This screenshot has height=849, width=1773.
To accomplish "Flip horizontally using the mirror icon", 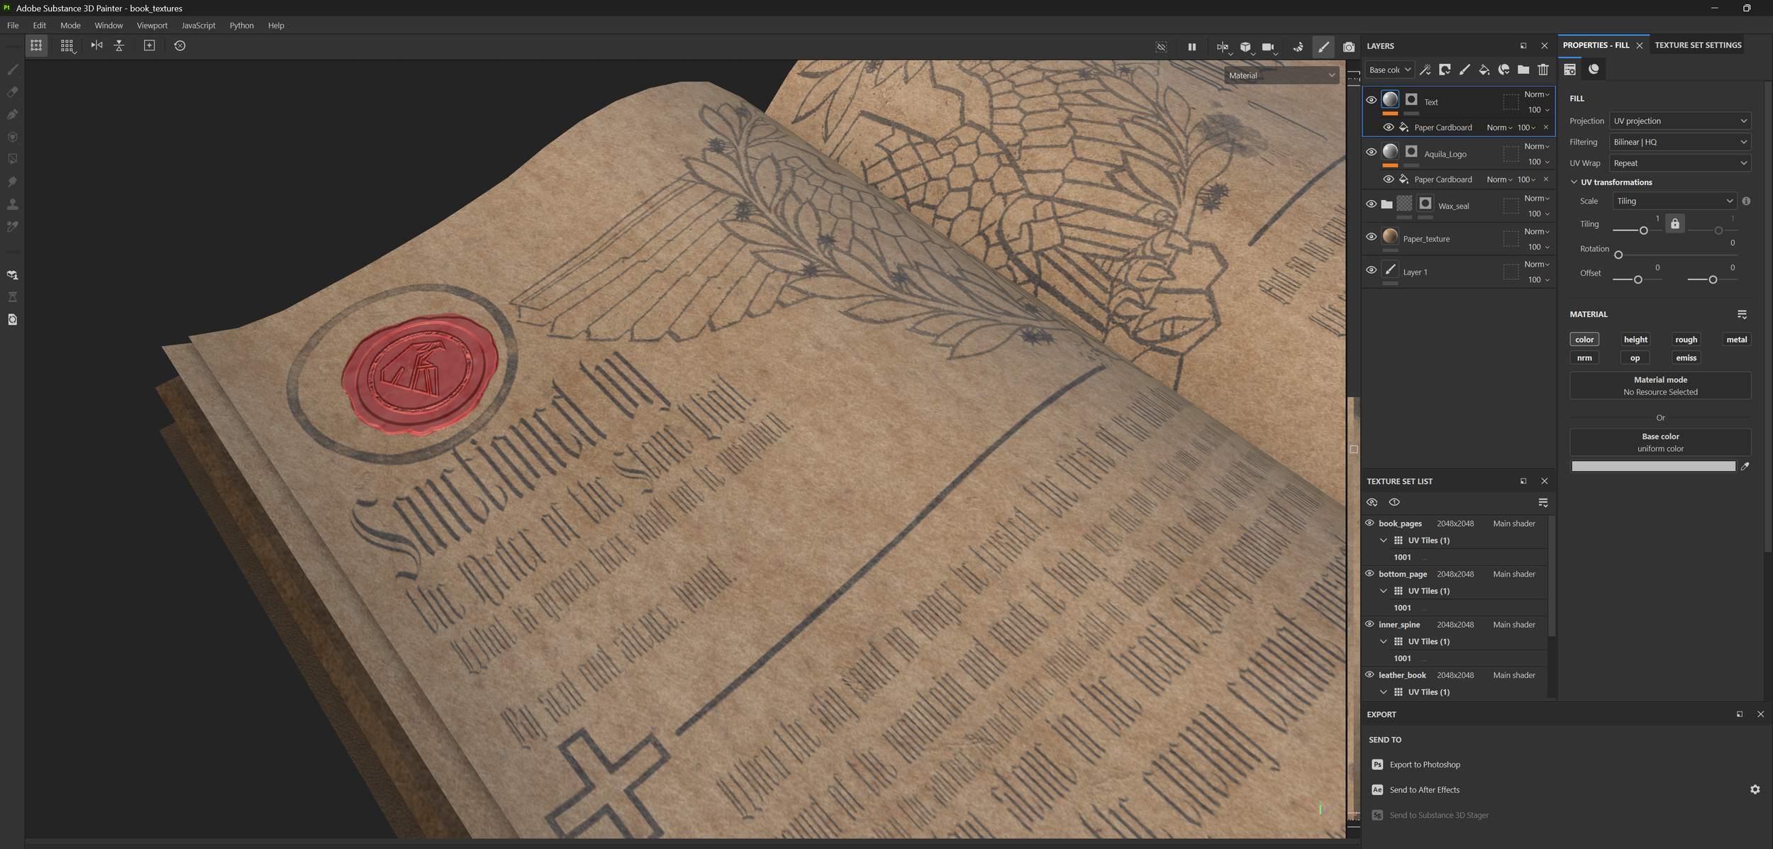I will coord(96,45).
